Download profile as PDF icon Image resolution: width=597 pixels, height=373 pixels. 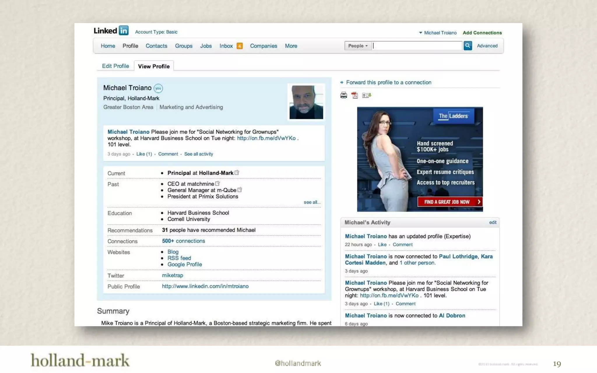click(x=354, y=95)
